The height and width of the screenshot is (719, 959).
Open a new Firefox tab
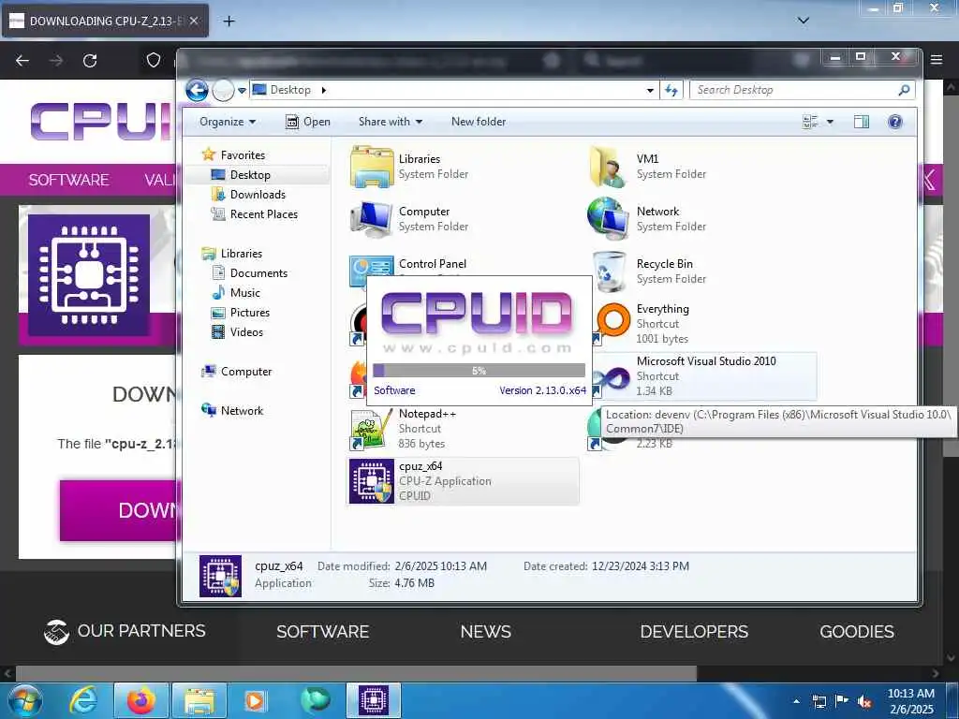[x=229, y=21]
